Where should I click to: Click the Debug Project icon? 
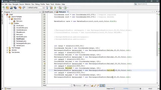[x=60, y=8]
